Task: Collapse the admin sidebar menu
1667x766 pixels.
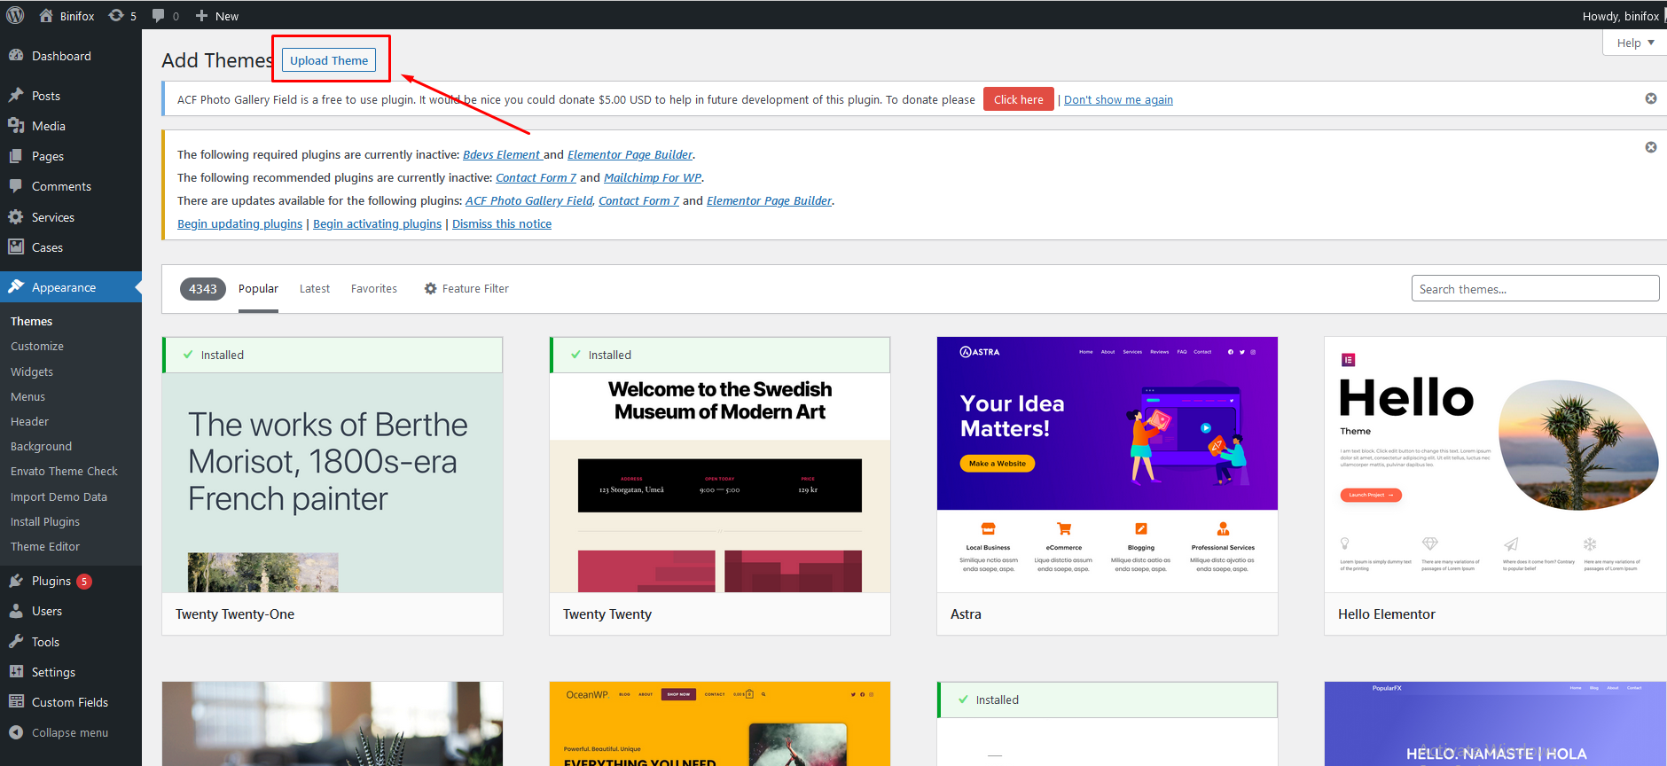Action: (x=69, y=732)
